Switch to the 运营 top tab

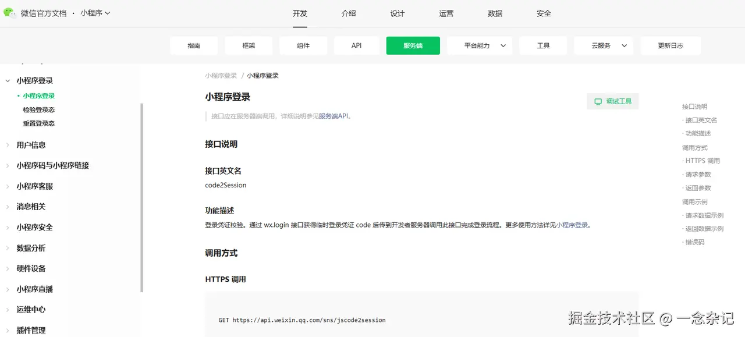(x=446, y=13)
